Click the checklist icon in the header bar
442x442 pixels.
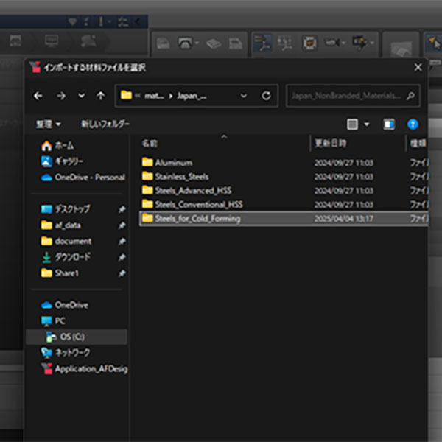tap(123, 21)
